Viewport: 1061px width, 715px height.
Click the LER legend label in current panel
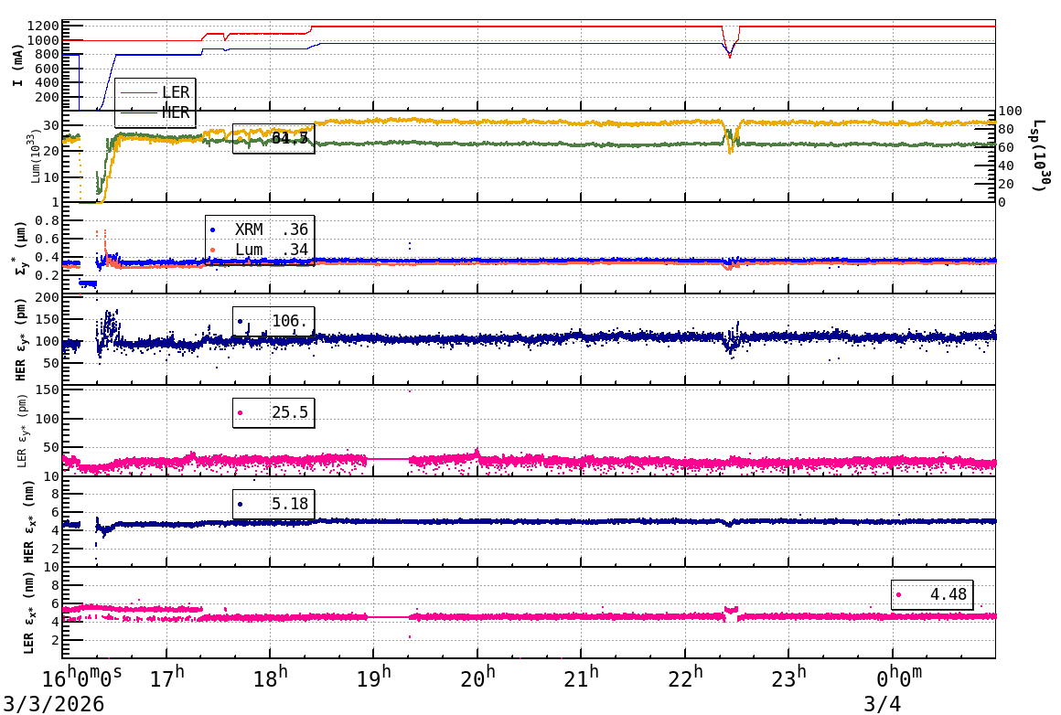(176, 92)
